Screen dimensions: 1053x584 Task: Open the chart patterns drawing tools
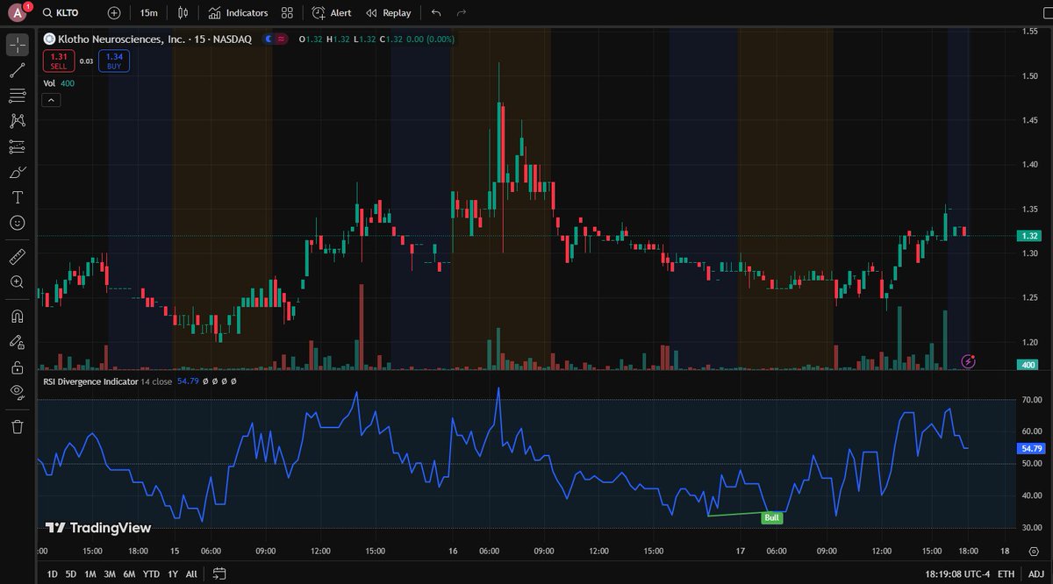pos(18,121)
